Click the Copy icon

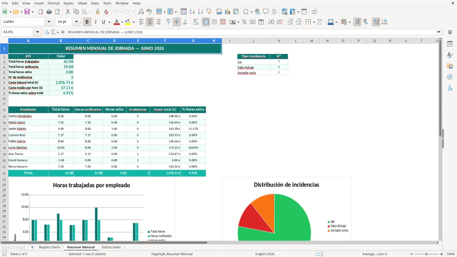pos(76,12)
